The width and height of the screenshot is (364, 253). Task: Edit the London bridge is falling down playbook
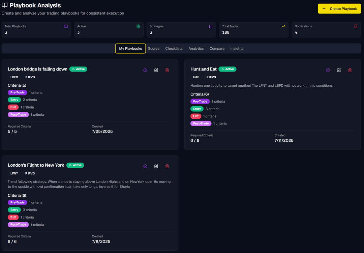156,70
